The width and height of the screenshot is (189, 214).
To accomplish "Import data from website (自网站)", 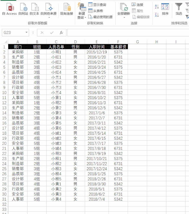I will tap(23, 9).
